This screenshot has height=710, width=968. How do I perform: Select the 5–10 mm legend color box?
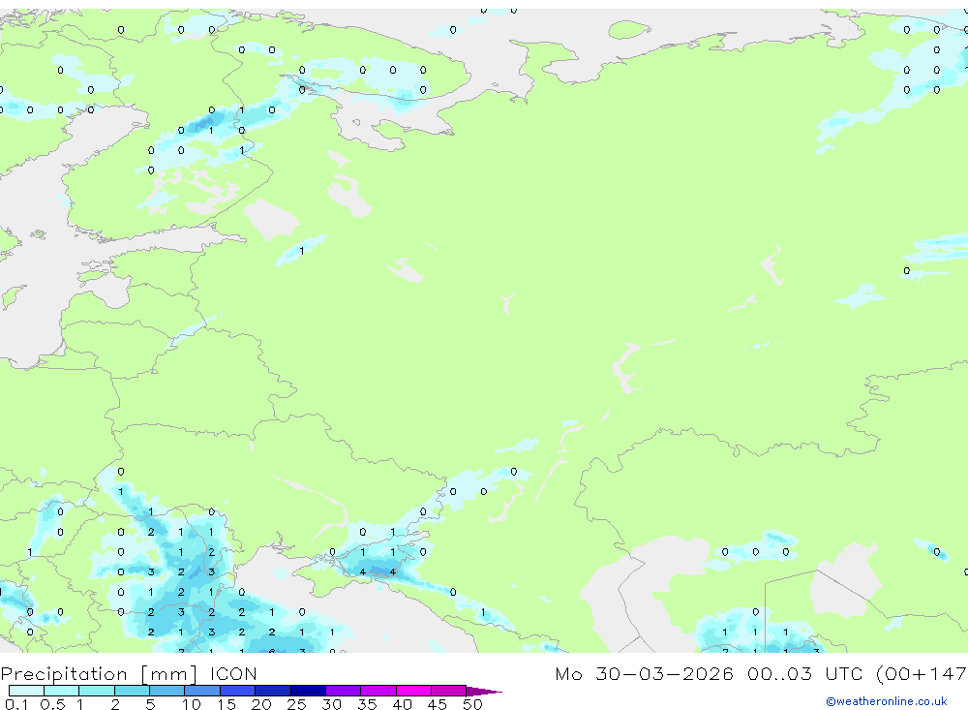pos(167,691)
